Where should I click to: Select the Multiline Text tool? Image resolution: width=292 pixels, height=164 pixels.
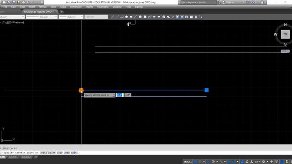coord(196,17)
